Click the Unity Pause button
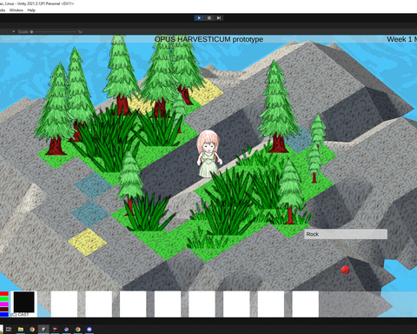 click(x=208, y=18)
